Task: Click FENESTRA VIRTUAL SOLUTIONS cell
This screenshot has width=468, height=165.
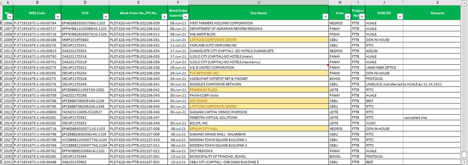Action: (258, 118)
